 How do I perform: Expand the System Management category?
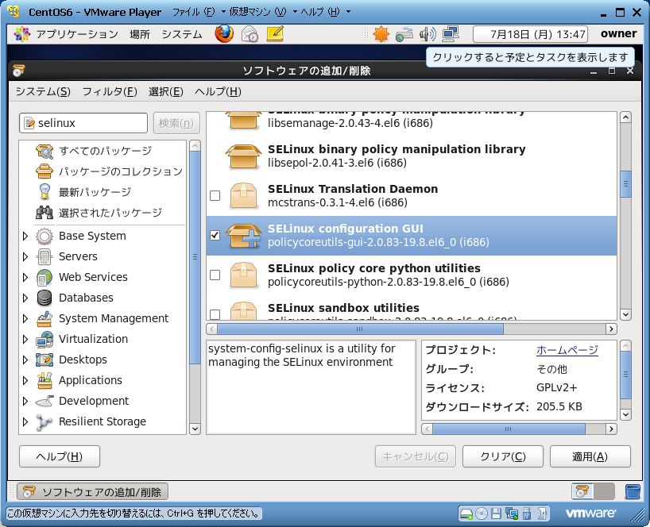pos(25,319)
